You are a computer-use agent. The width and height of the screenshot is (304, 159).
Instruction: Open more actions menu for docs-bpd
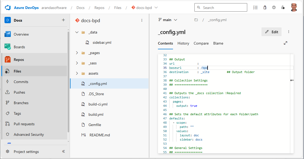[x=142, y=20]
